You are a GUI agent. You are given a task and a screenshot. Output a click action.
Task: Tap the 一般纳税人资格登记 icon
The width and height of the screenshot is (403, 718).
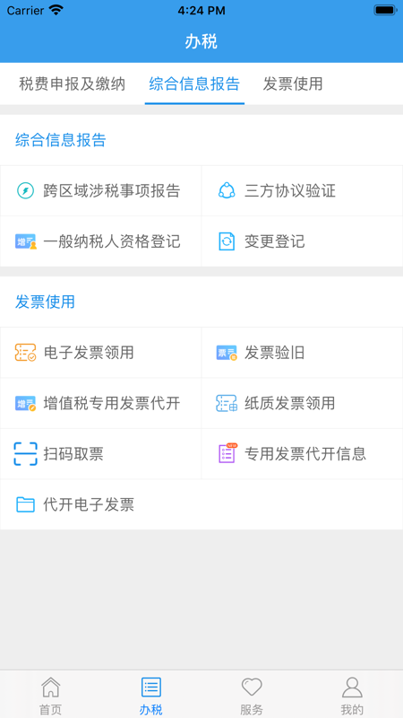(26, 241)
